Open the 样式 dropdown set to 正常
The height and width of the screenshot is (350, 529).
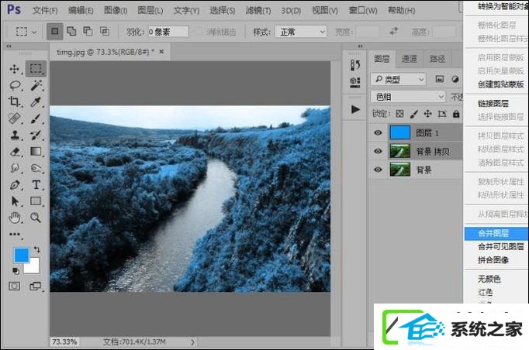pos(301,32)
